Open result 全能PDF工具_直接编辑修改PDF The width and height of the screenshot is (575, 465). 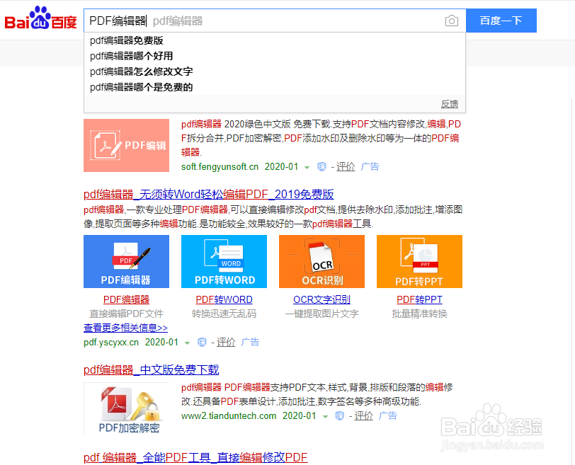(x=195, y=458)
